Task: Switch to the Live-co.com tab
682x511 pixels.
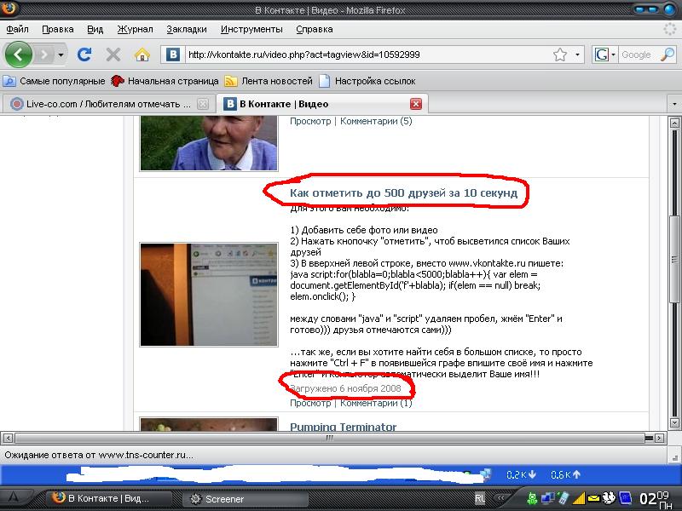Action: (x=102, y=104)
